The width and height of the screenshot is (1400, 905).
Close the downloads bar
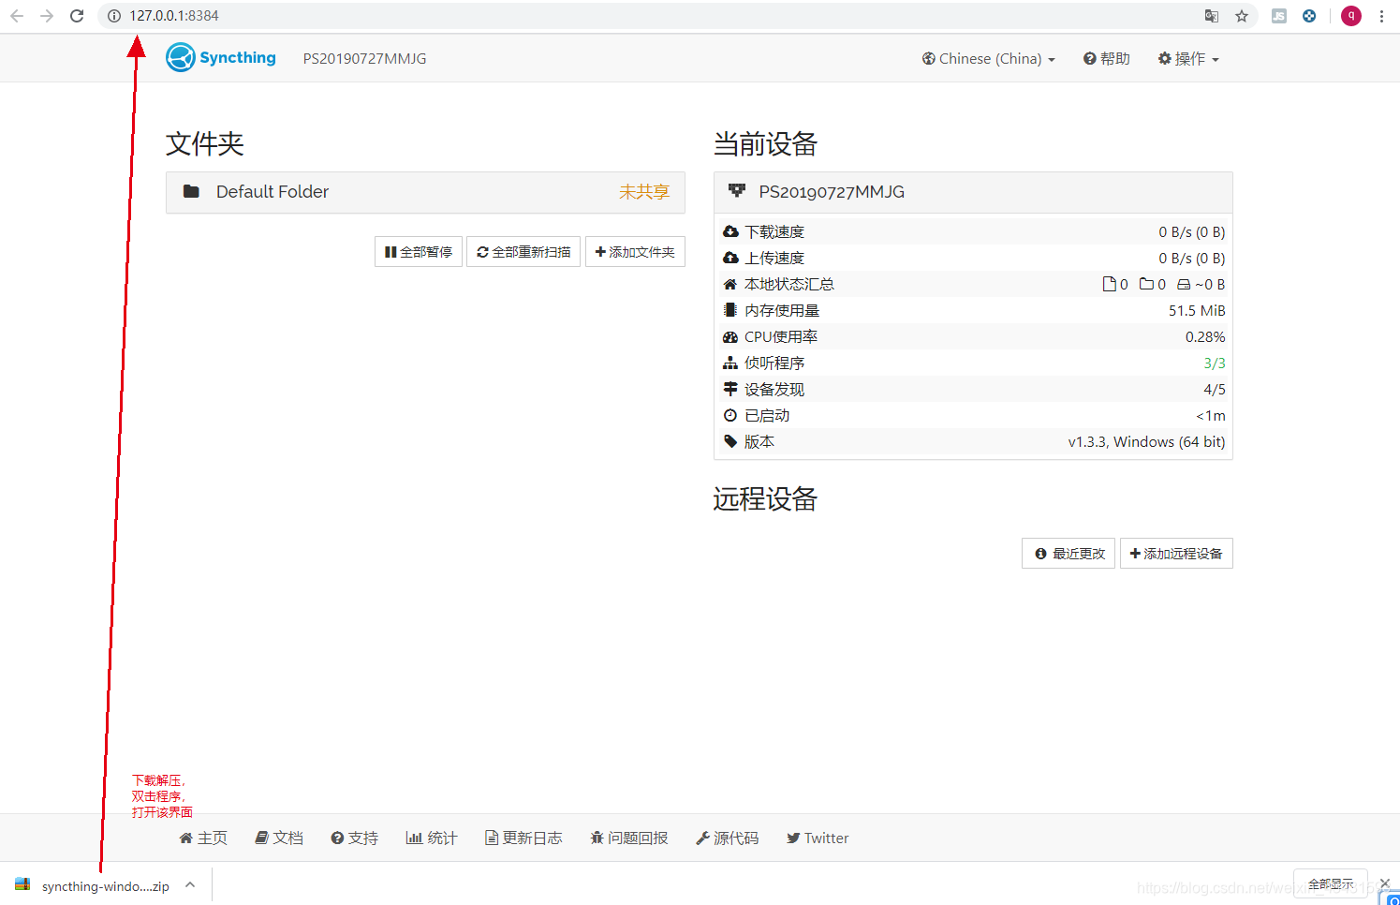[1385, 883]
